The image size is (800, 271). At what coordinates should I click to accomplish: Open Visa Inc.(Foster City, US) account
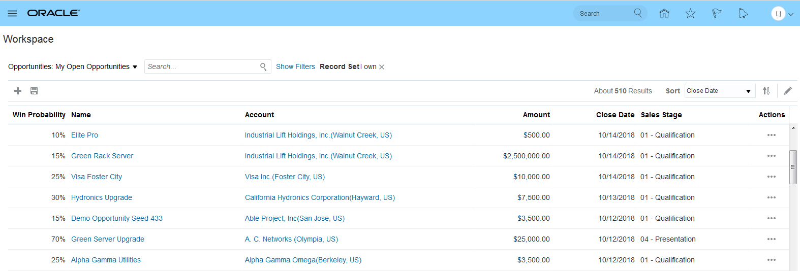[x=285, y=177]
